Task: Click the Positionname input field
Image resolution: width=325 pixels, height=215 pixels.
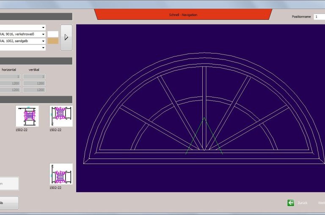Action: [319, 16]
